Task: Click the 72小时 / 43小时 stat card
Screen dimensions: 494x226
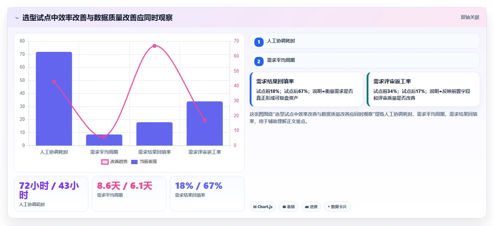Action: point(51,194)
